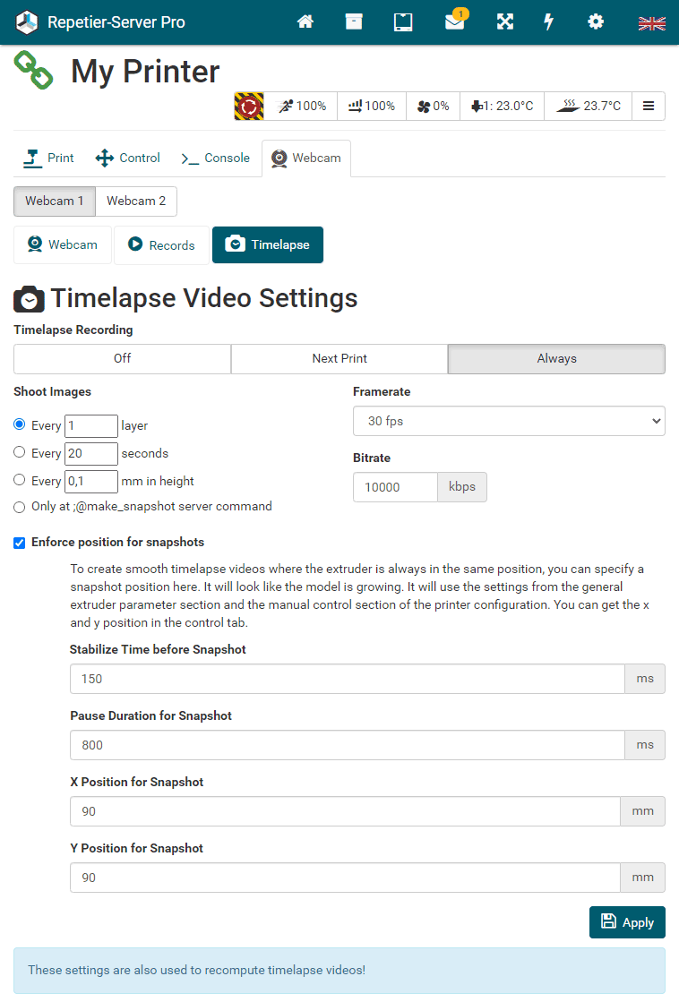Screen dimensions: 679x1002
Task: Click the Bitrate input field
Action: 395,487
